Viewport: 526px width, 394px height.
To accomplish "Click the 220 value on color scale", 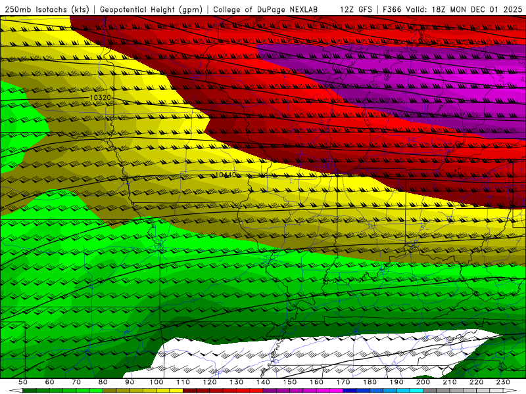I will [x=477, y=382].
